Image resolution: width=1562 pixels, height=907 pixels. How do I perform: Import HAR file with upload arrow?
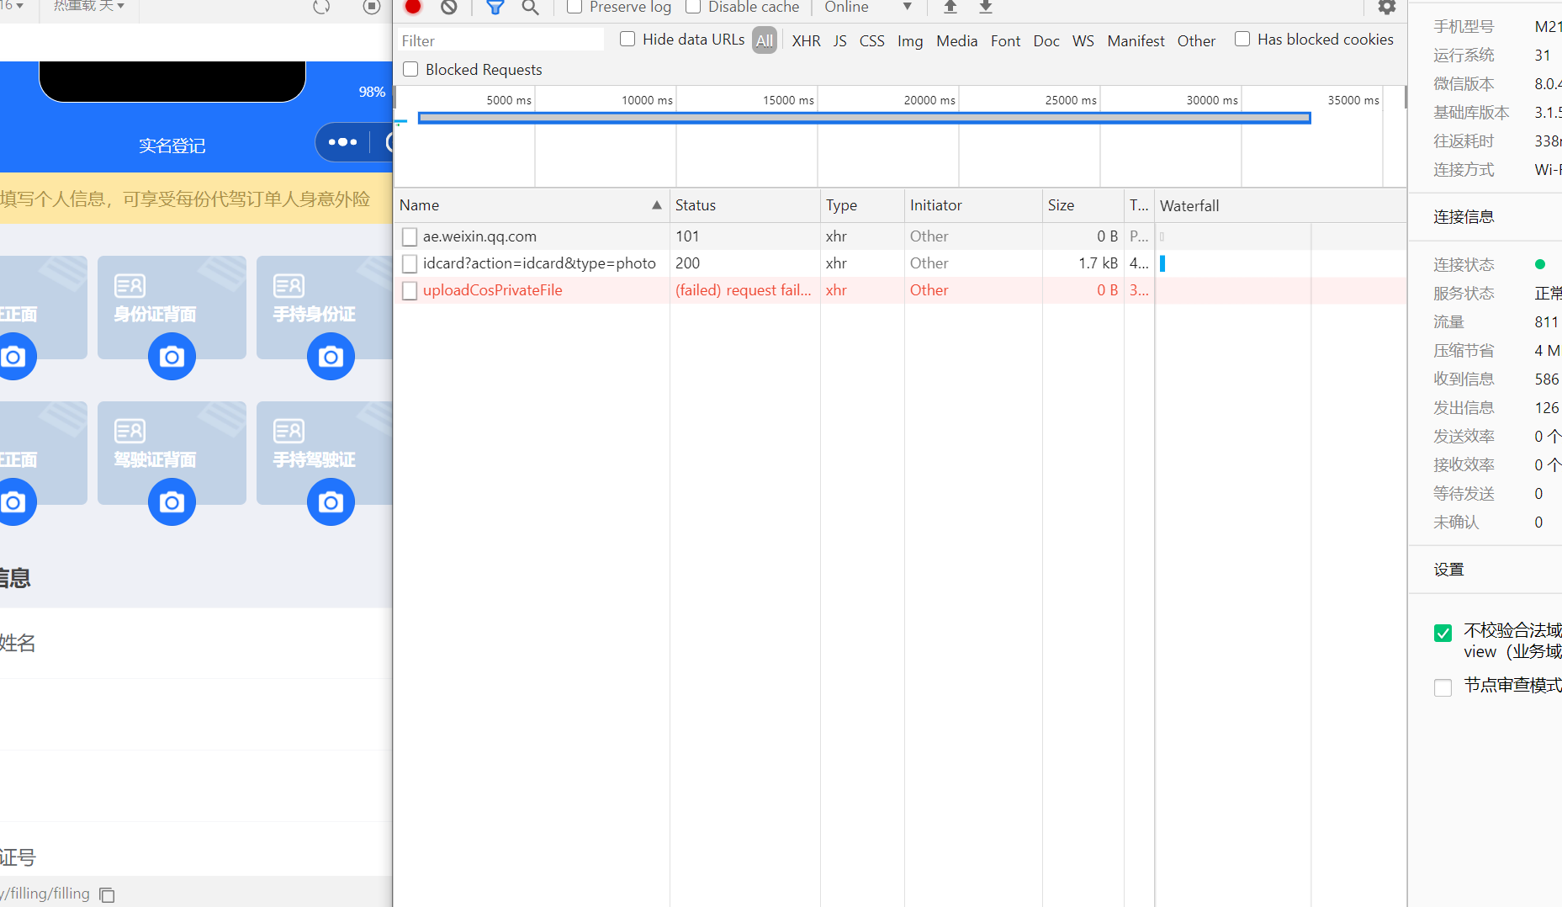[x=950, y=7]
